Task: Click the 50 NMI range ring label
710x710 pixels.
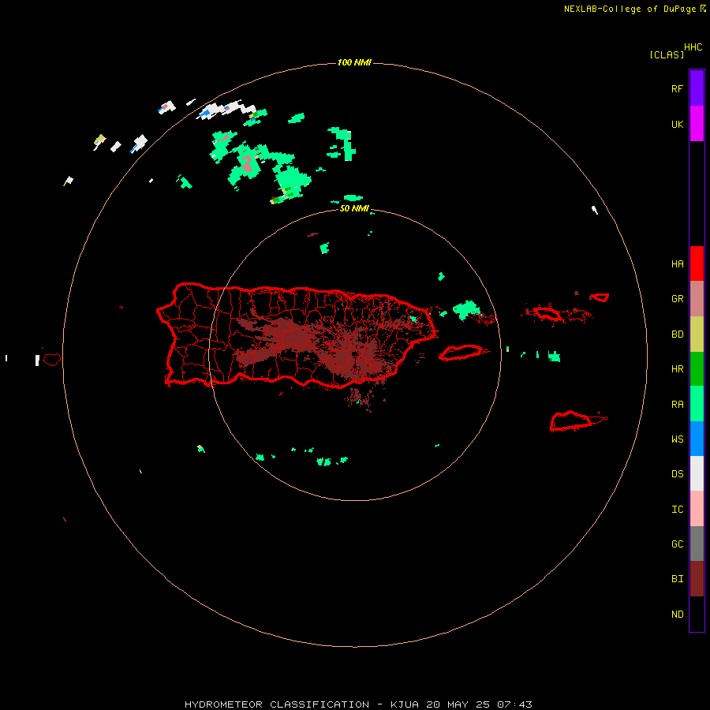Action: click(354, 208)
